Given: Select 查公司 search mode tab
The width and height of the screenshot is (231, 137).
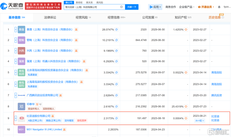Looking at the screenshot, I should pyautogui.click(x=69, y=2).
